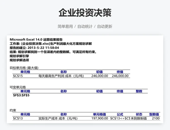The height and width of the screenshot is (130, 170).
Task: Select the cell $C$15
Action: pos(18,76)
